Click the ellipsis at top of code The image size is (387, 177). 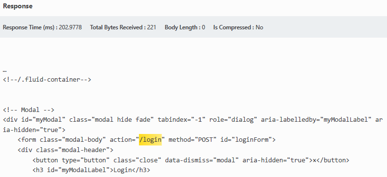(x=4, y=71)
